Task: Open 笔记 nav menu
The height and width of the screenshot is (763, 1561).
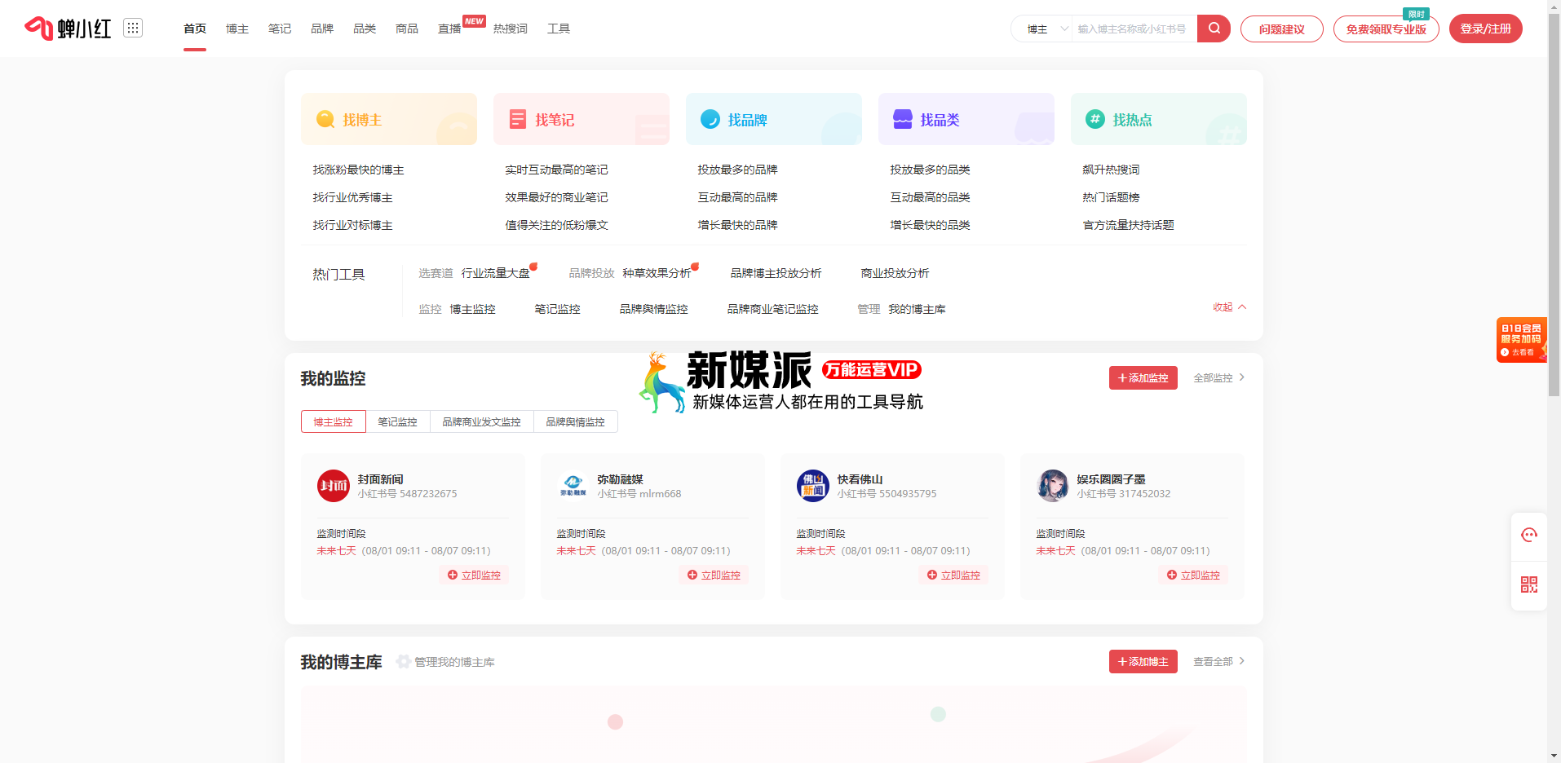Action: coord(280,29)
